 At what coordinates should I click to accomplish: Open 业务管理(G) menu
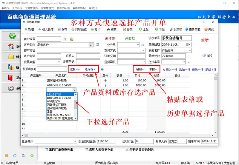(x=32, y=8)
